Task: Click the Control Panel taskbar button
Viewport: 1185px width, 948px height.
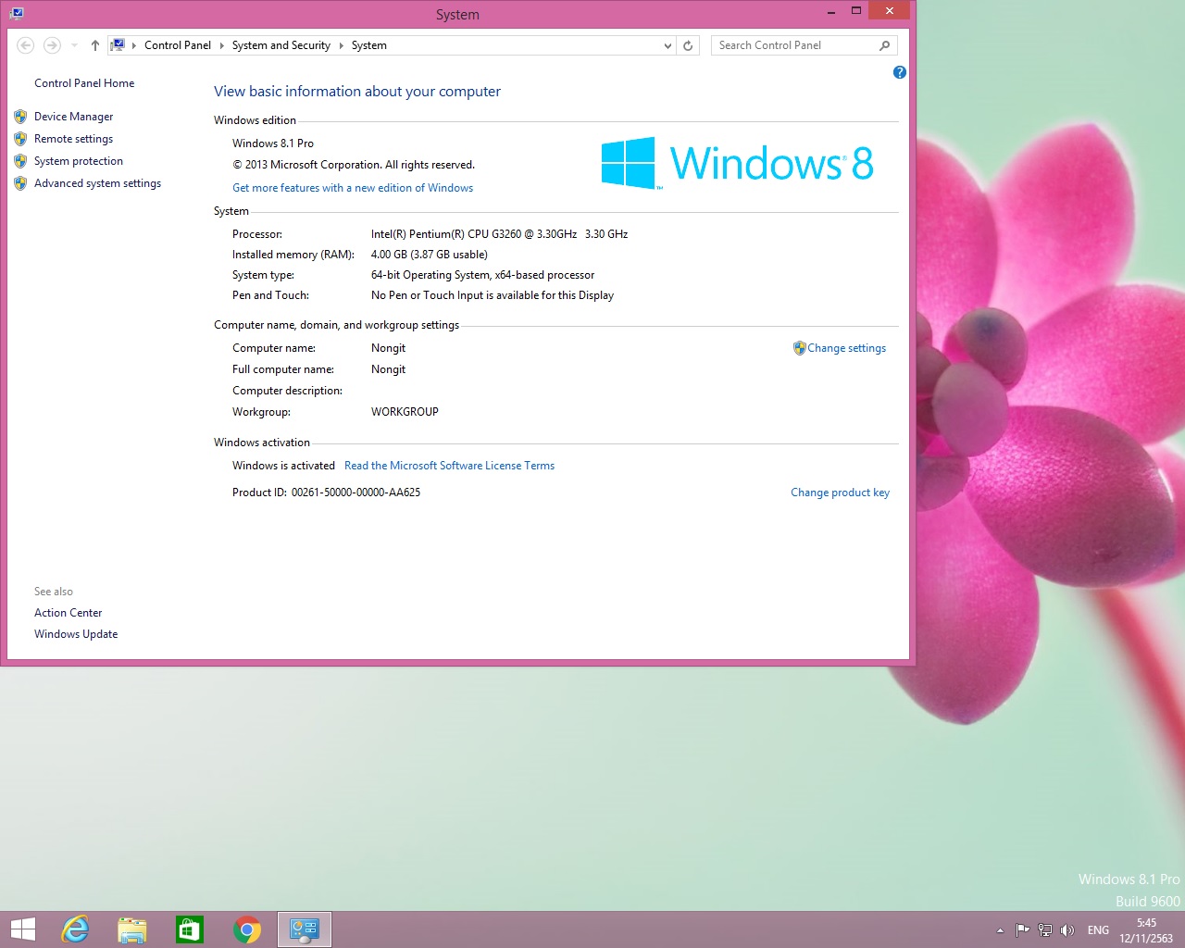Action: 305,929
